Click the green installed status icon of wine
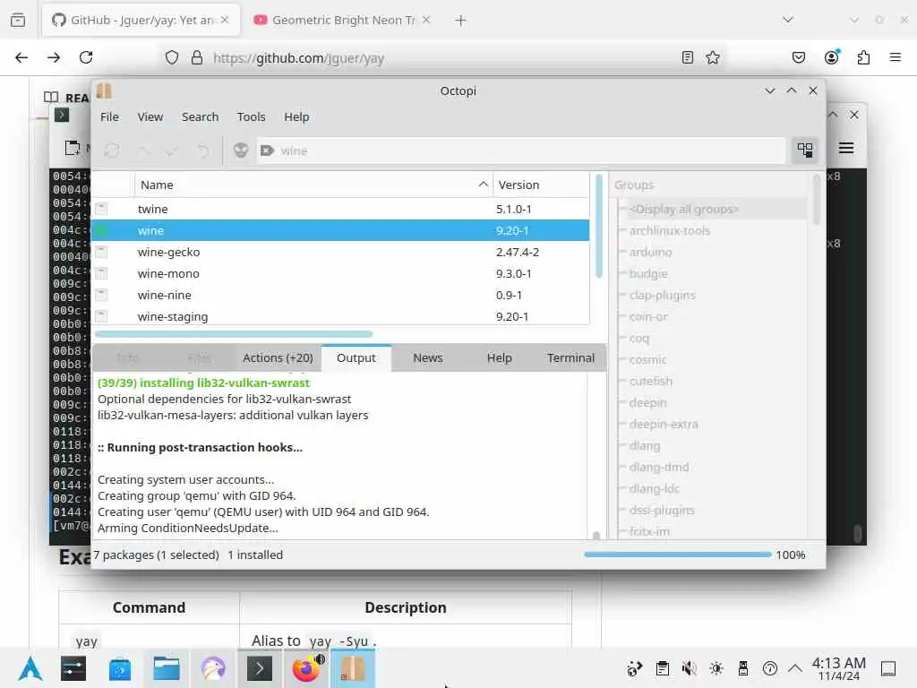 point(102,230)
